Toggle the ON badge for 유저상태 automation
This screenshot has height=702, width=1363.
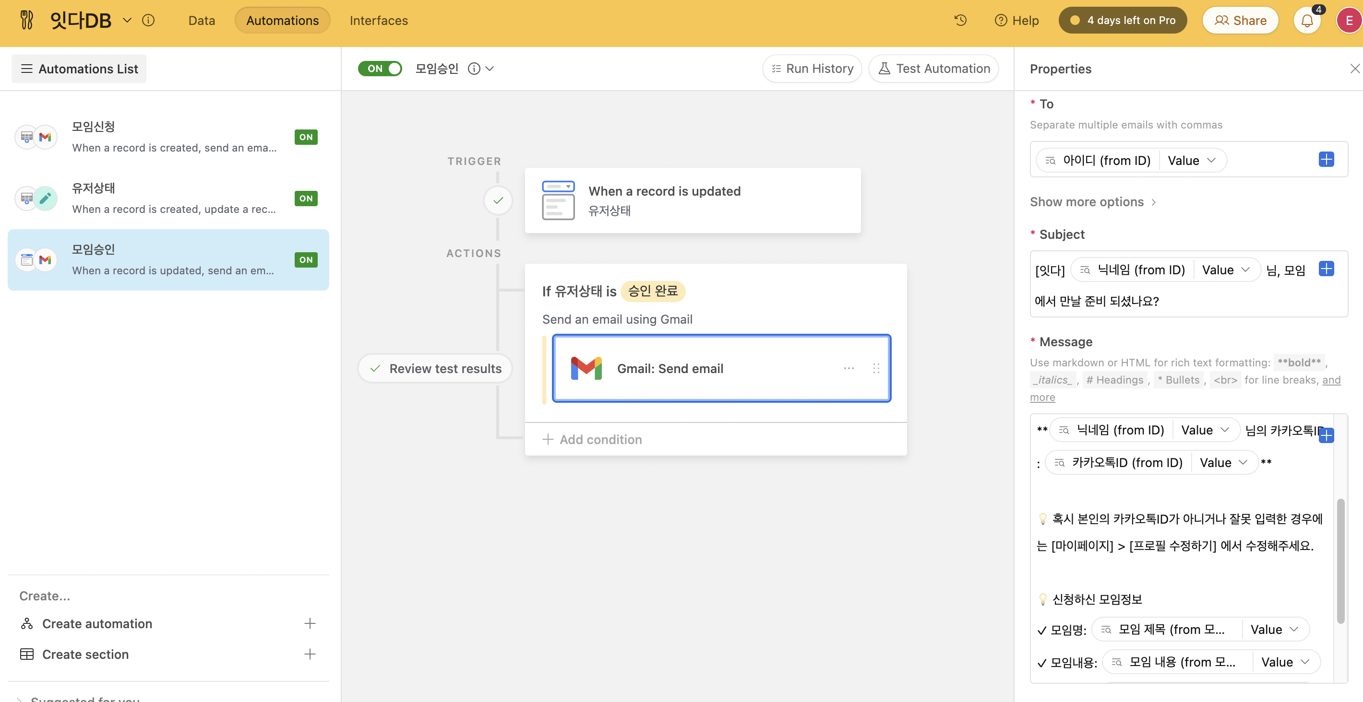pos(306,198)
